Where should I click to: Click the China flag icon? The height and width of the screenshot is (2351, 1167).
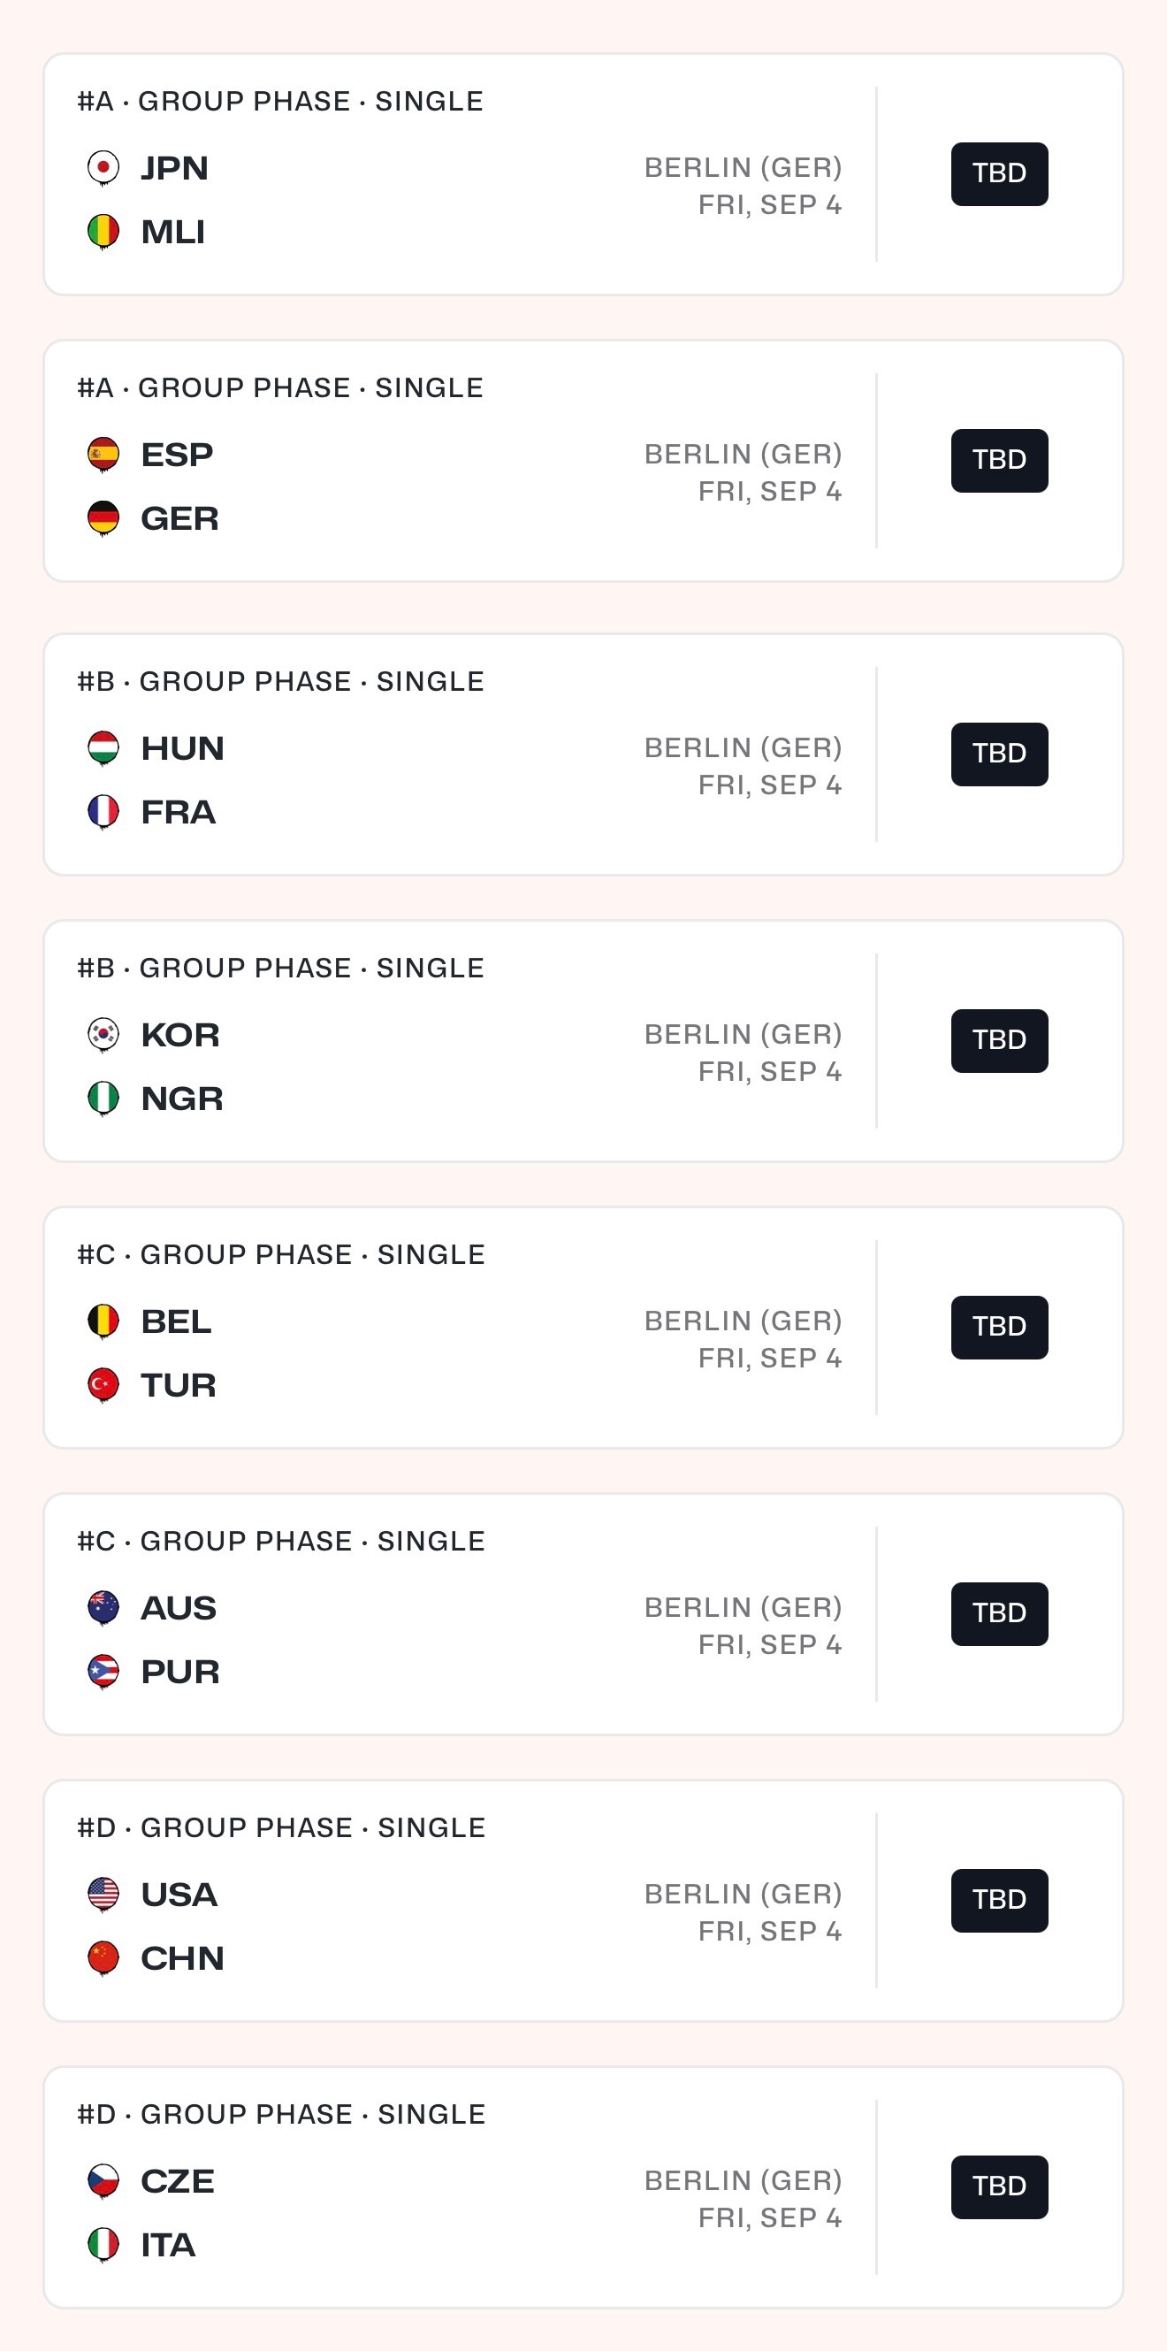[103, 1958]
